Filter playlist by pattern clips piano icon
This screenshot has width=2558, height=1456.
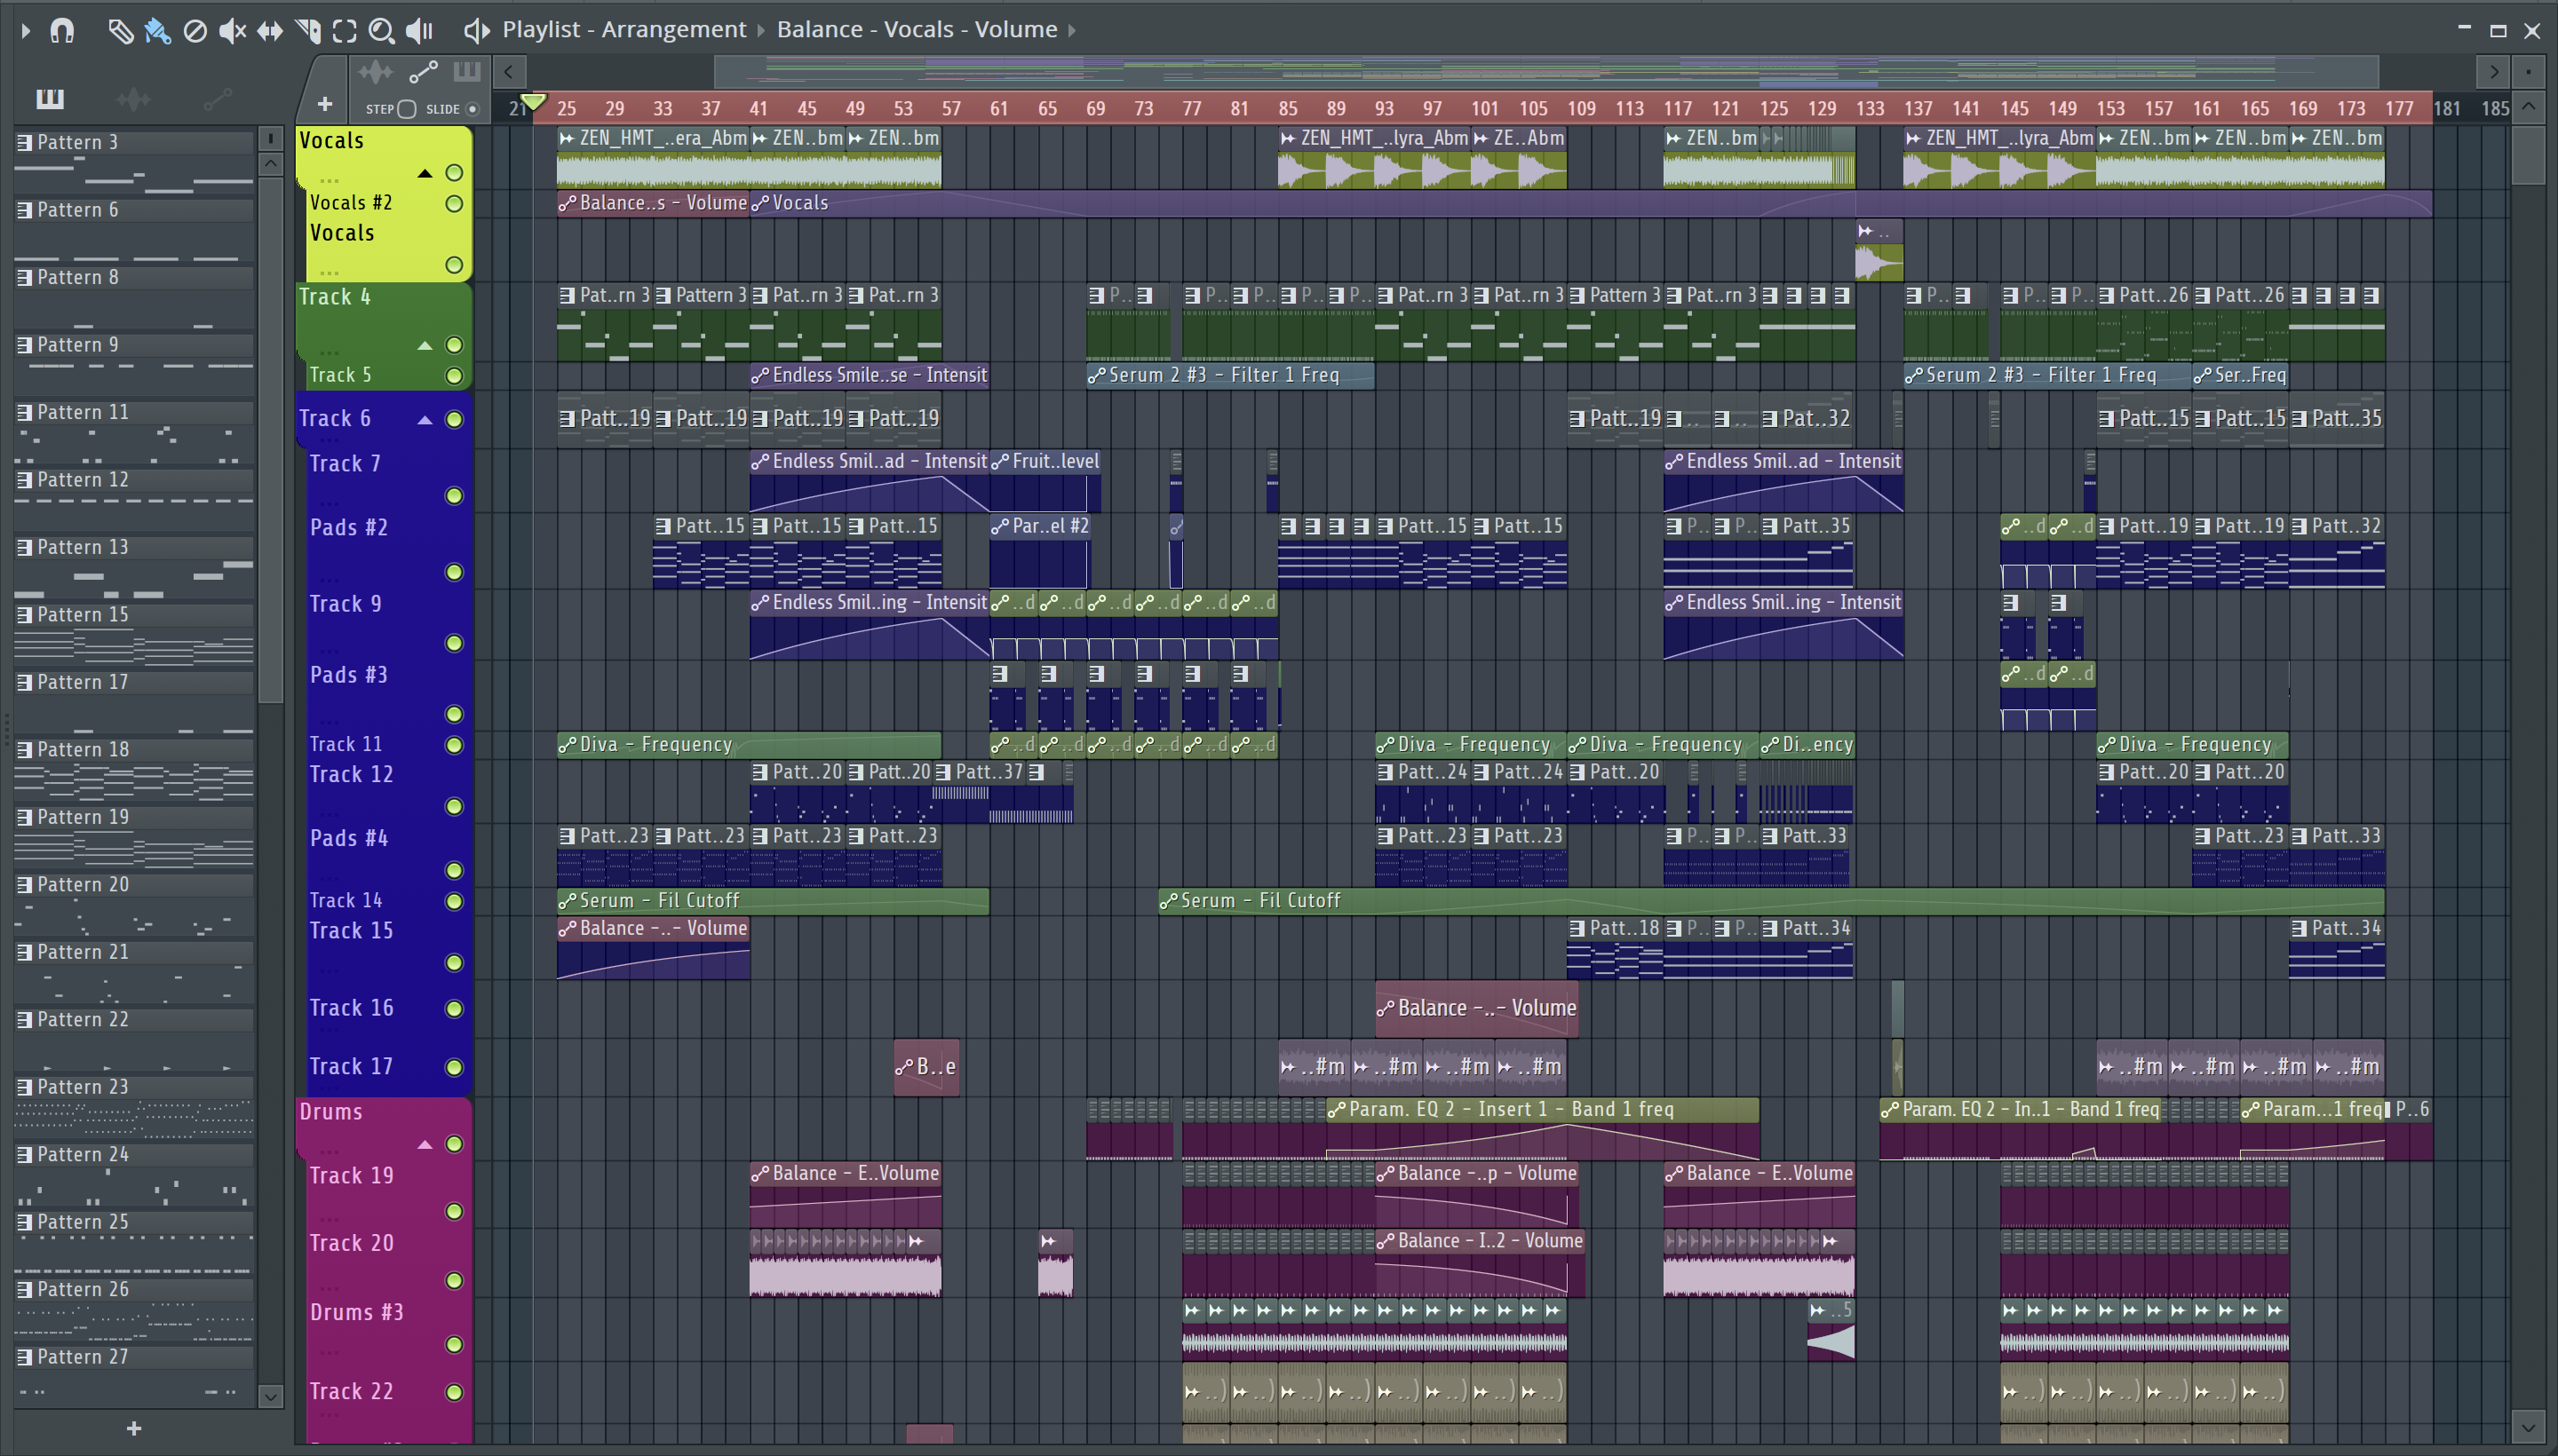click(467, 72)
